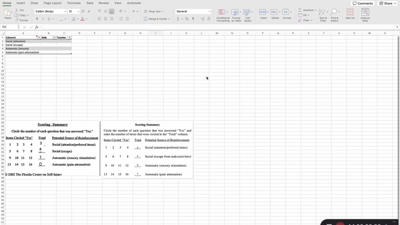Image resolution: width=400 pixels, height=225 pixels.
Task: Open the Review tab
Action: 104,3
